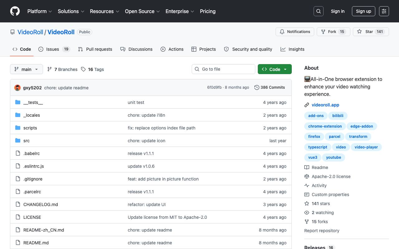Open the GitHub homepage logo
Image resolution: width=399 pixels, height=249 pixels.
pos(15,11)
